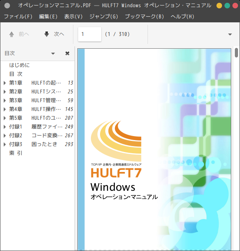This screenshot has height=251, width=240.
Task: Open the toolbar overflow dropdown arrow
Action: (230, 34)
